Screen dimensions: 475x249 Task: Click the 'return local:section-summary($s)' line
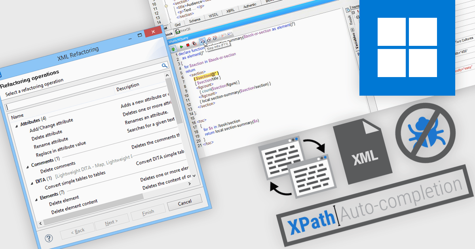[x=232, y=126]
